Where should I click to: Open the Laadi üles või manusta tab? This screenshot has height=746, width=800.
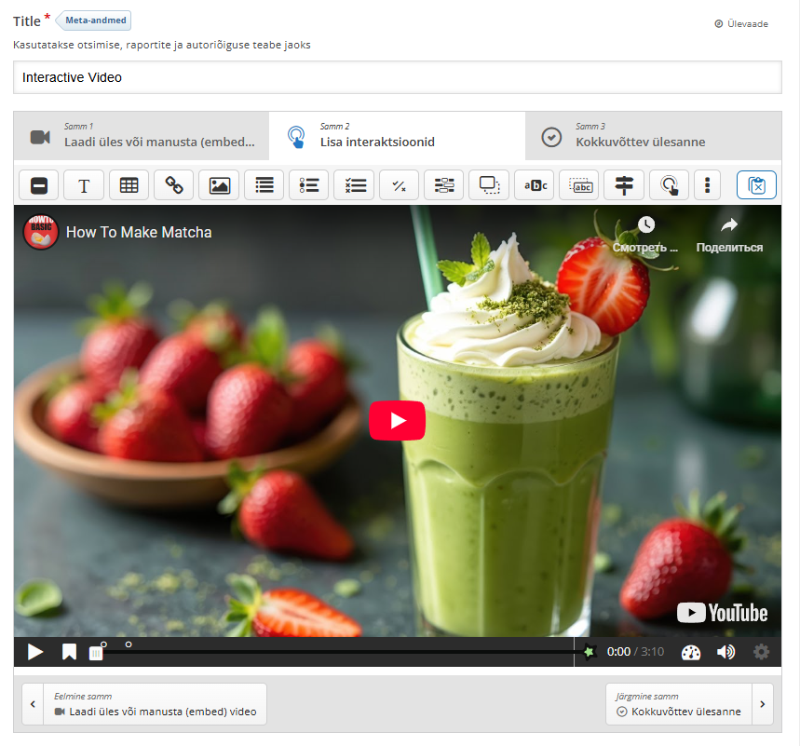point(142,136)
